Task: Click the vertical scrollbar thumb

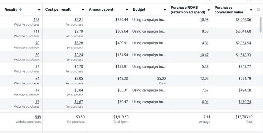Action: 261,24
